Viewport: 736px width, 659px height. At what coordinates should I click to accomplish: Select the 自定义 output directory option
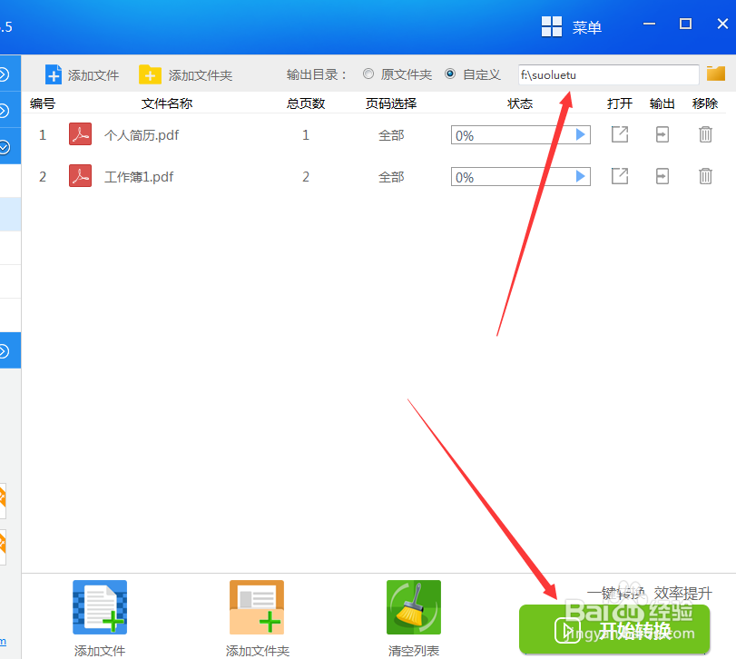pos(449,74)
